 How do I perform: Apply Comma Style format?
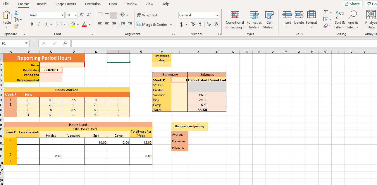click(x=200, y=25)
